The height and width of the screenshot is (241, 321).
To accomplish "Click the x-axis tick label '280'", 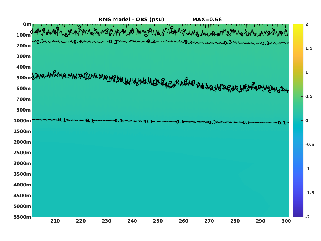I will [x=235, y=221].
